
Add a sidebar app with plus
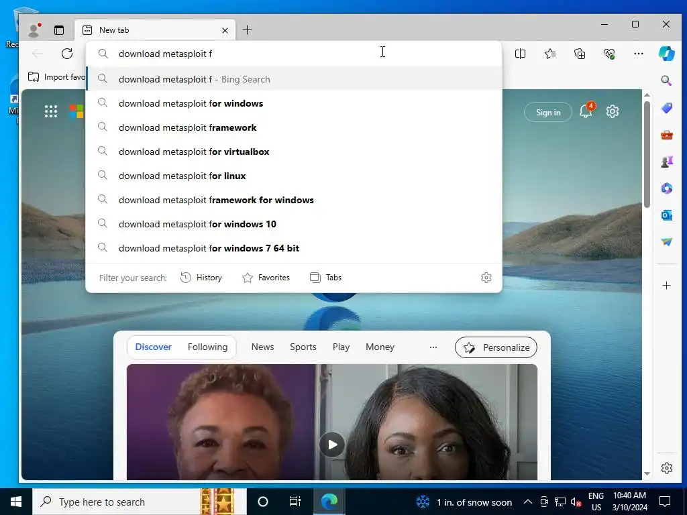coord(666,286)
